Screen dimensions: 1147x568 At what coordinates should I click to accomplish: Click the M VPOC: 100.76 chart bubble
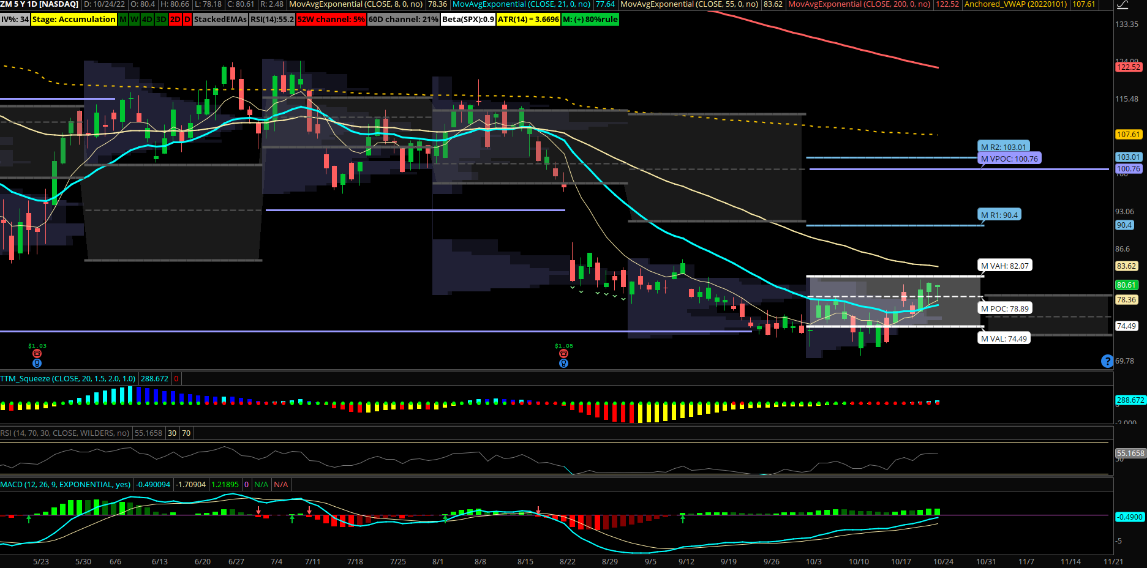1009,159
